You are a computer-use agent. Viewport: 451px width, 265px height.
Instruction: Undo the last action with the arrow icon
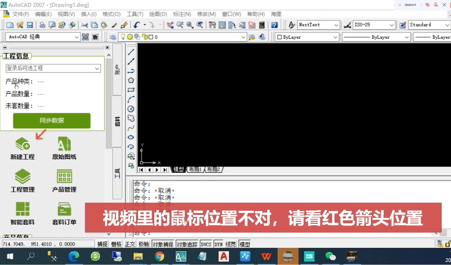pos(137,25)
